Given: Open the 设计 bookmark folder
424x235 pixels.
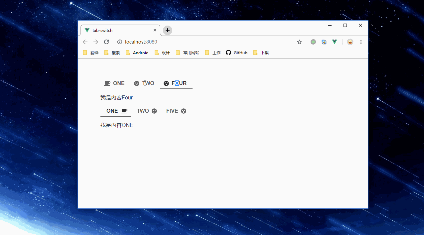Looking at the screenshot, I should point(162,53).
